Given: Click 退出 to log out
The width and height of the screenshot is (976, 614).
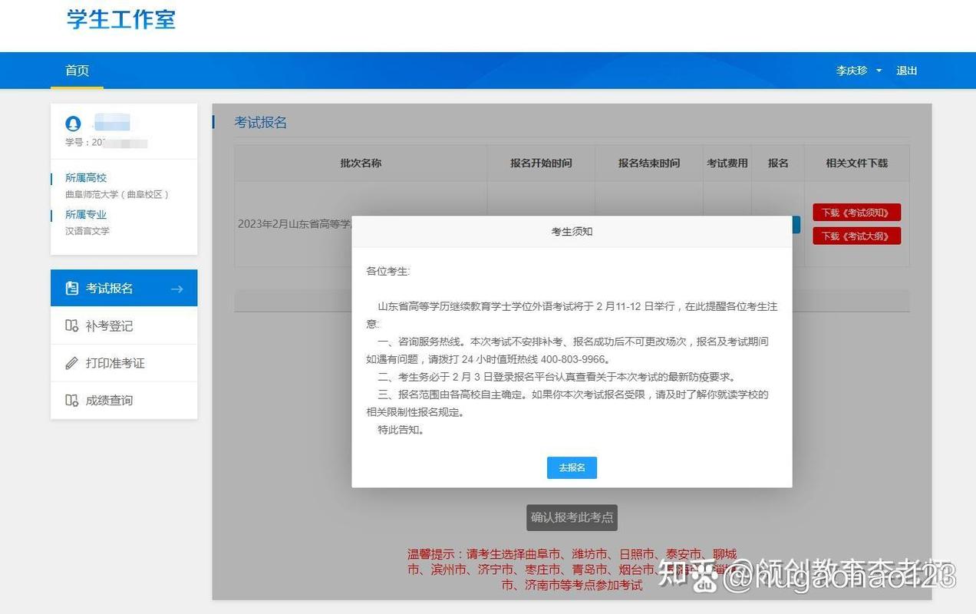Looking at the screenshot, I should tap(906, 70).
